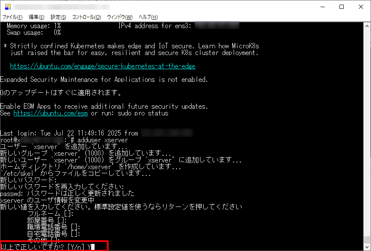Close the terminal window
The height and width of the screenshot is (251, 371).
click(360, 7)
